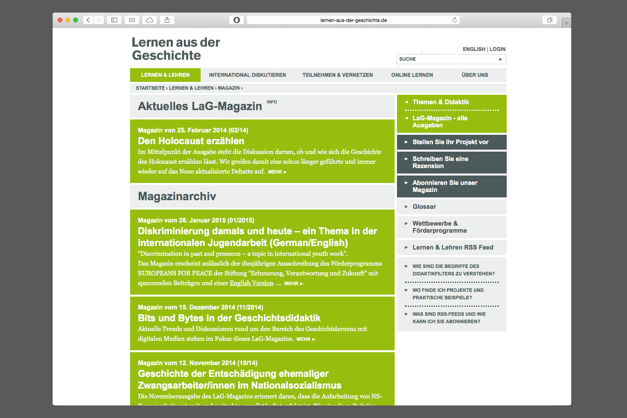Collapse back to Themen & Didaktik

click(x=440, y=102)
